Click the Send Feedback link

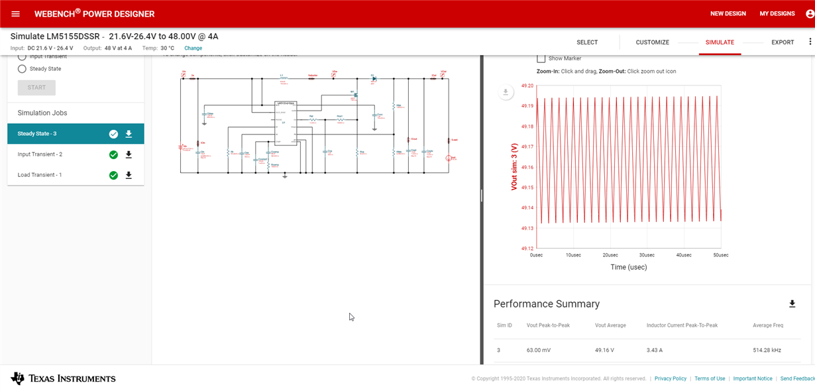click(798, 378)
